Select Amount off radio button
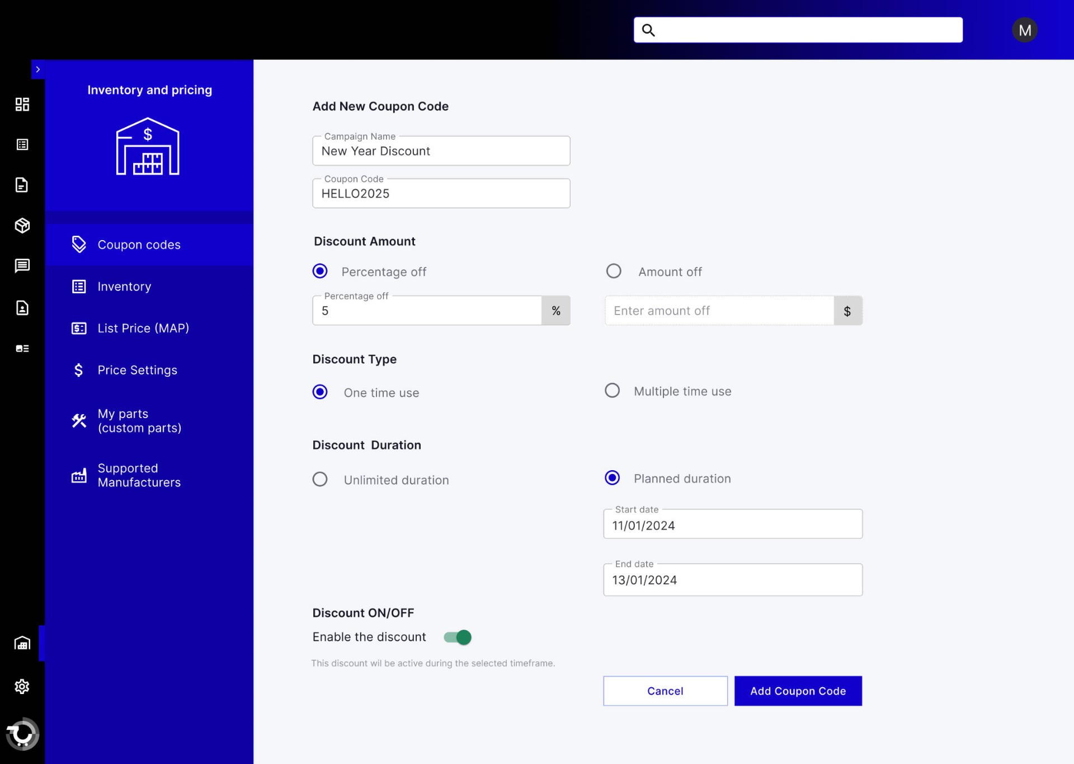Image resolution: width=1074 pixels, height=764 pixels. click(x=614, y=271)
